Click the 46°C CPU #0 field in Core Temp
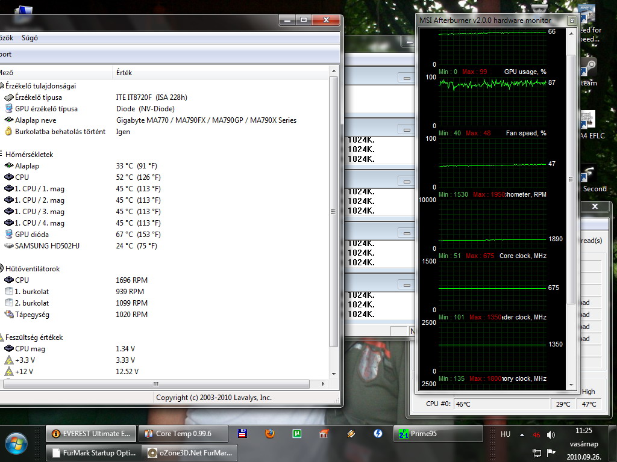617x462 pixels. (502, 404)
